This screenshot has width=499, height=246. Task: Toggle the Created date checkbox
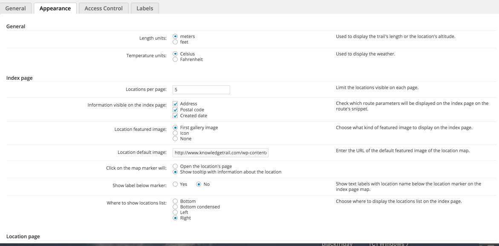[175, 116]
